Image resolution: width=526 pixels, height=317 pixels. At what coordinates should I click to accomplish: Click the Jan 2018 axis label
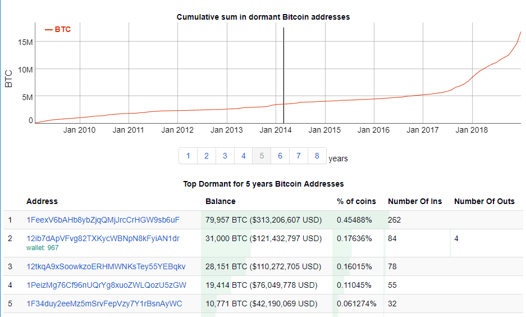click(x=472, y=130)
